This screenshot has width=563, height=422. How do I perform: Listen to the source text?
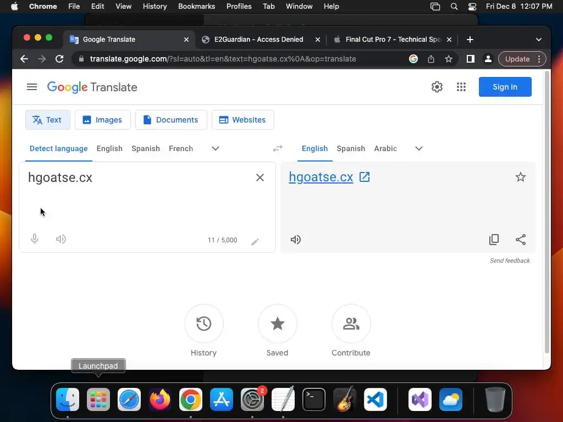click(61, 239)
